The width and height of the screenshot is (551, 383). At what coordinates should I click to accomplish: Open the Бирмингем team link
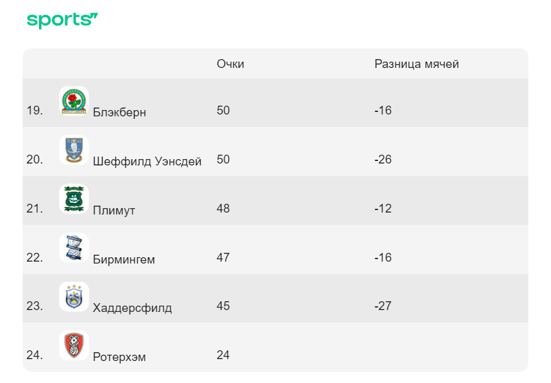click(124, 259)
